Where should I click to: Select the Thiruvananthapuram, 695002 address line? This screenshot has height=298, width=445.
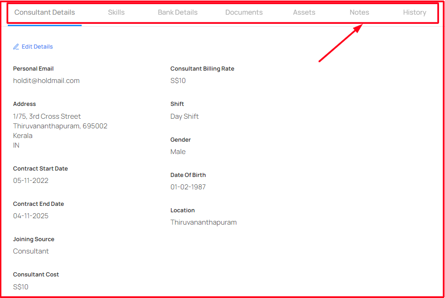(60, 126)
